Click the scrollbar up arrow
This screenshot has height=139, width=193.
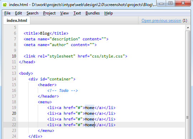coord(188,28)
